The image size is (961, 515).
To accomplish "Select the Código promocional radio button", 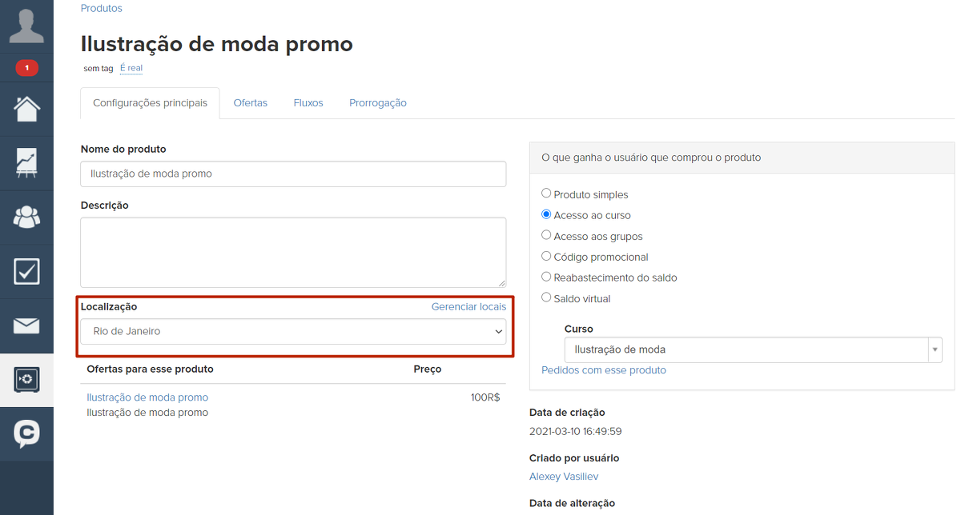I will [x=546, y=256].
